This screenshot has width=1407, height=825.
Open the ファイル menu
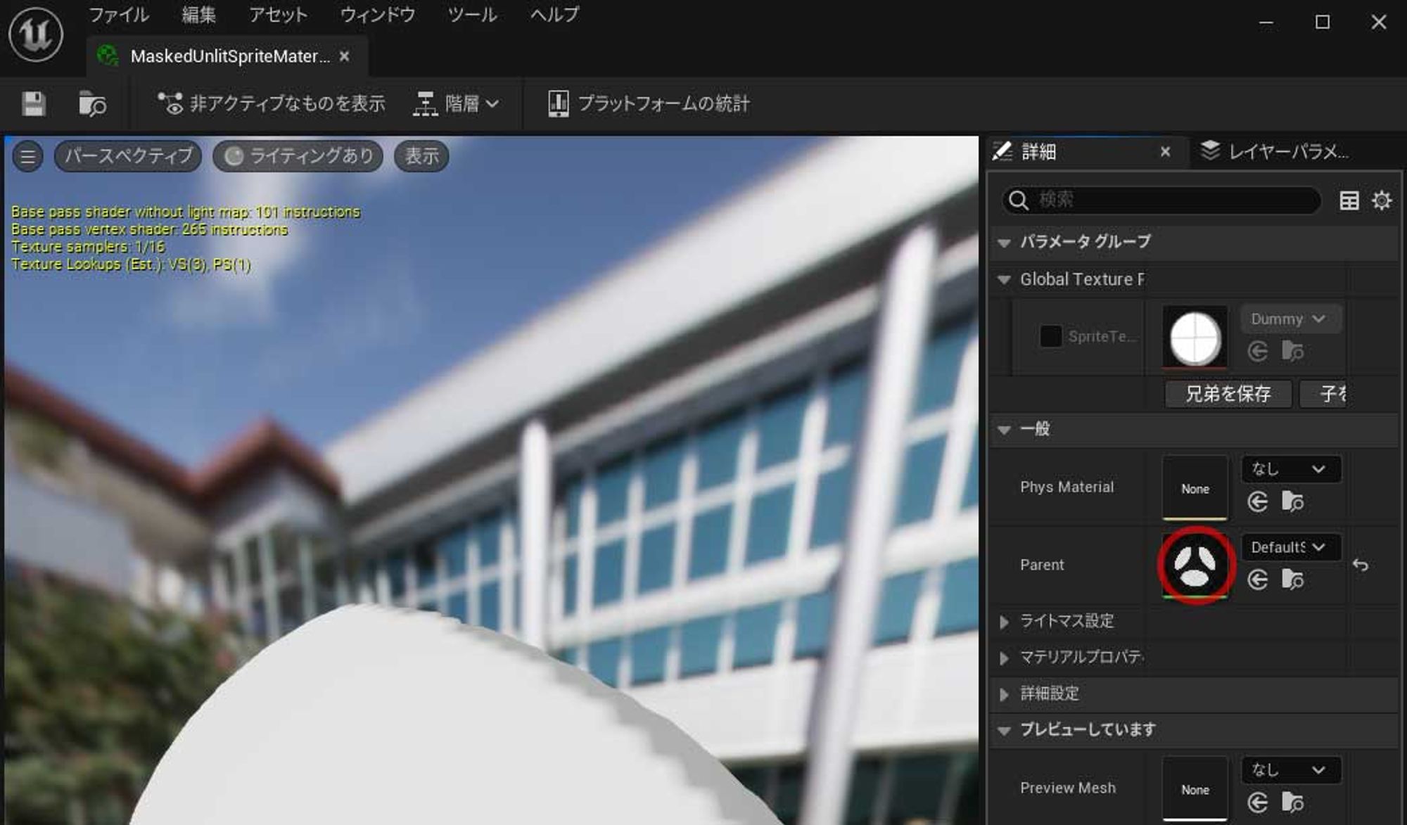119,15
